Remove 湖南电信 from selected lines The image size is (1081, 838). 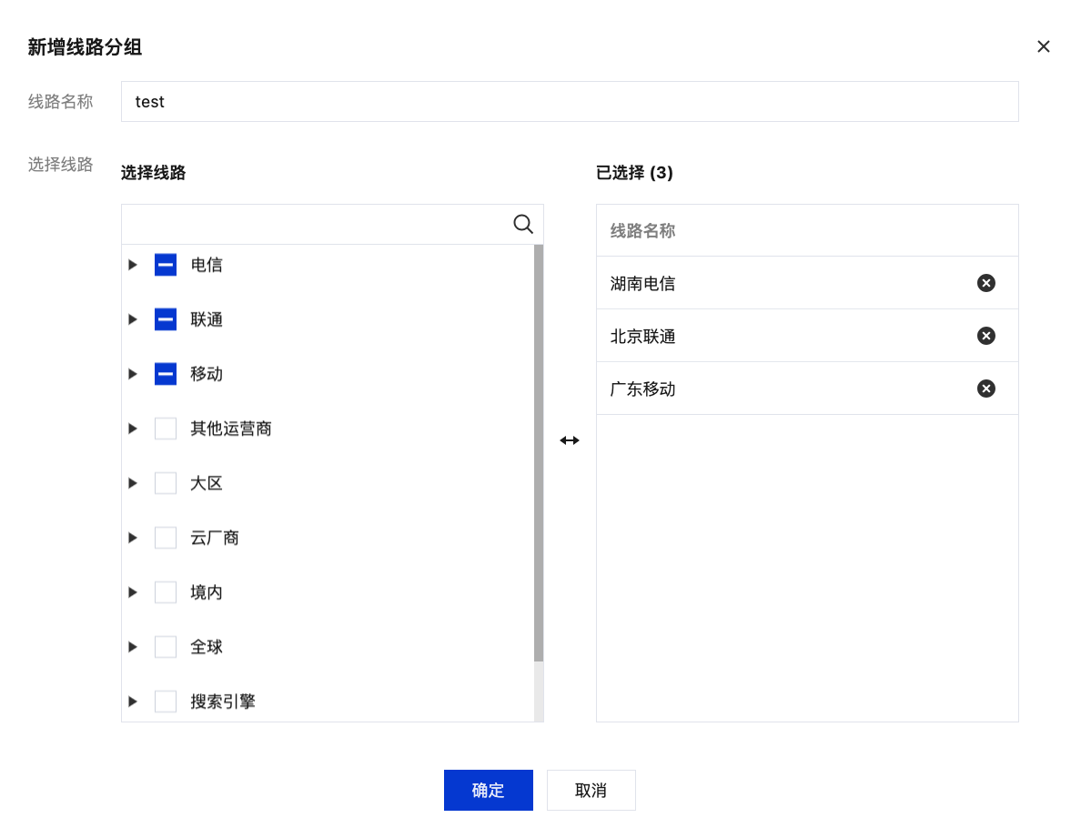(986, 283)
